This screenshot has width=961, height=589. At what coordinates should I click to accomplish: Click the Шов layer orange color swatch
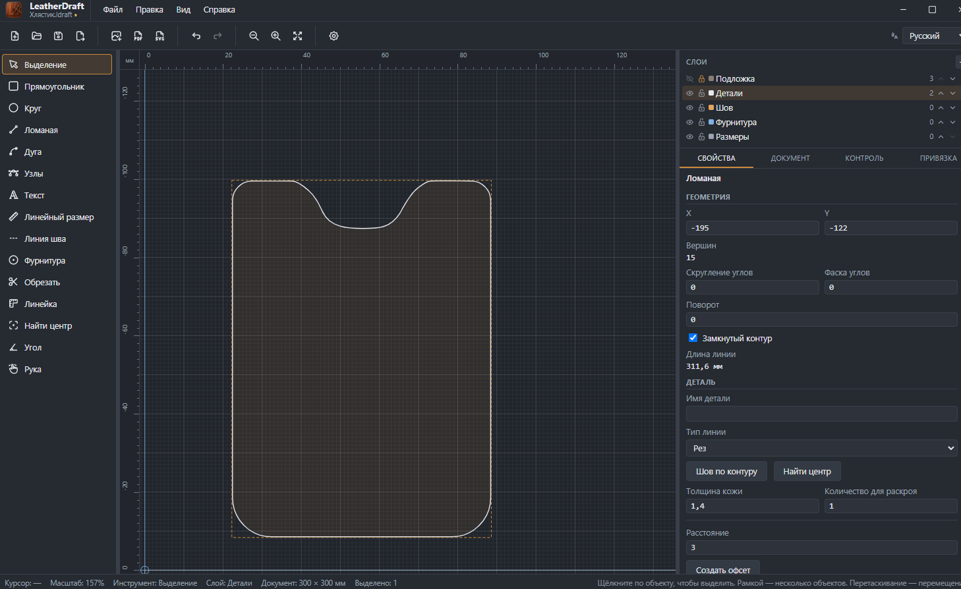point(711,107)
